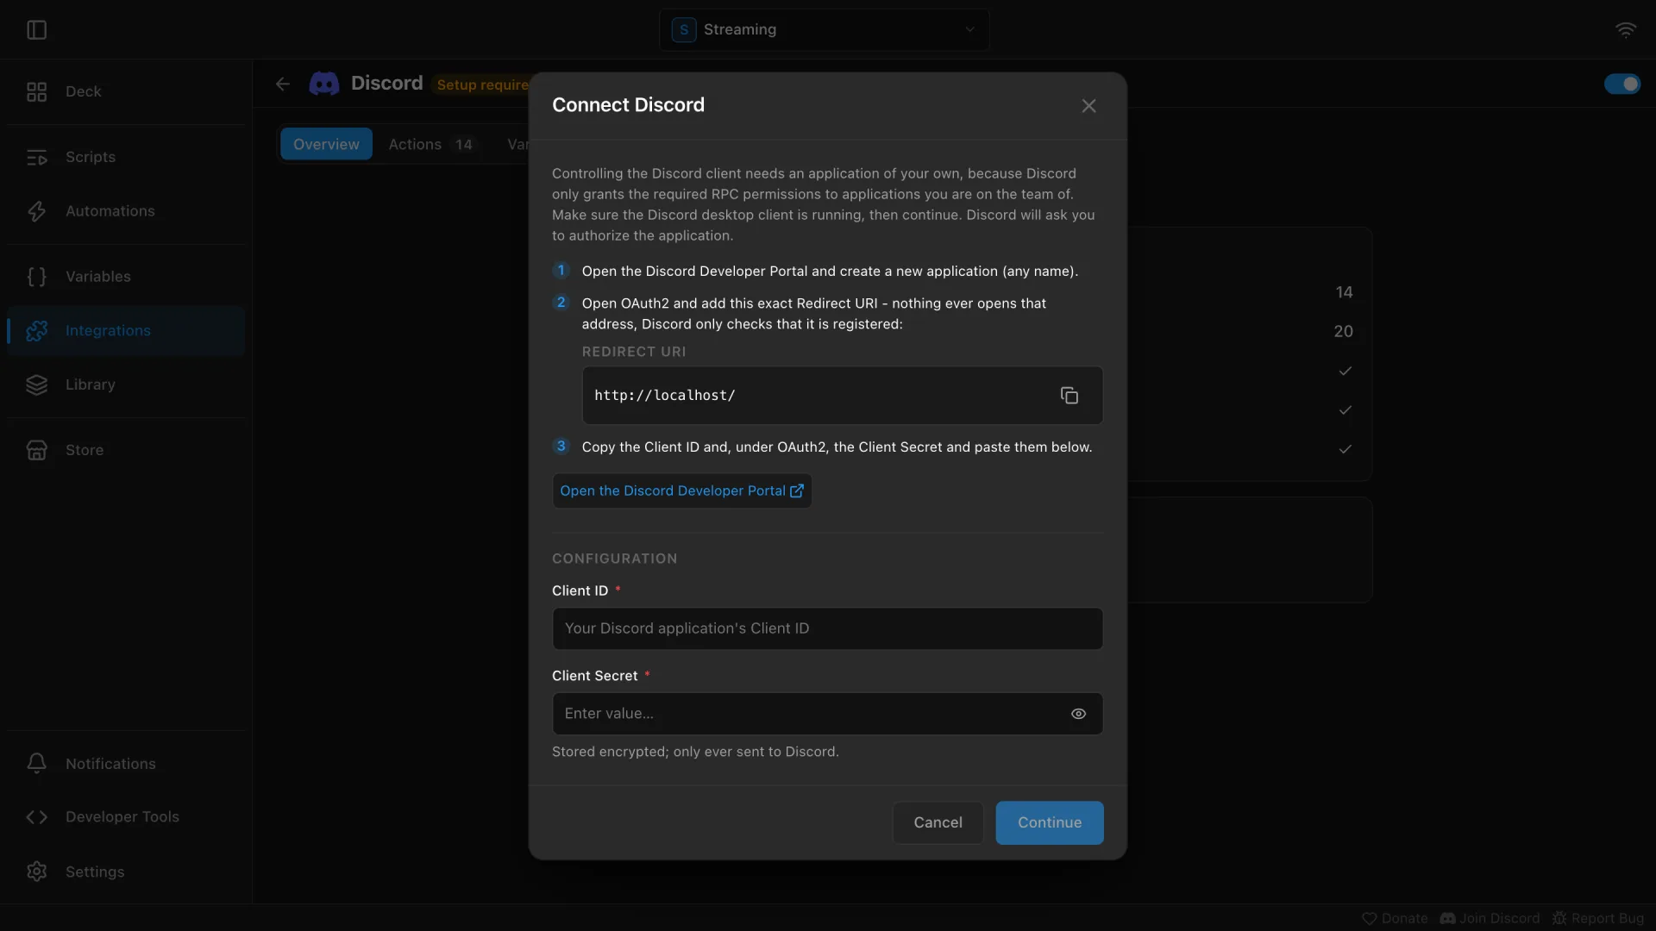Image resolution: width=1656 pixels, height=931 pixels.
Task: Click Report Bug in the footer
Action: coord(1597,918)
